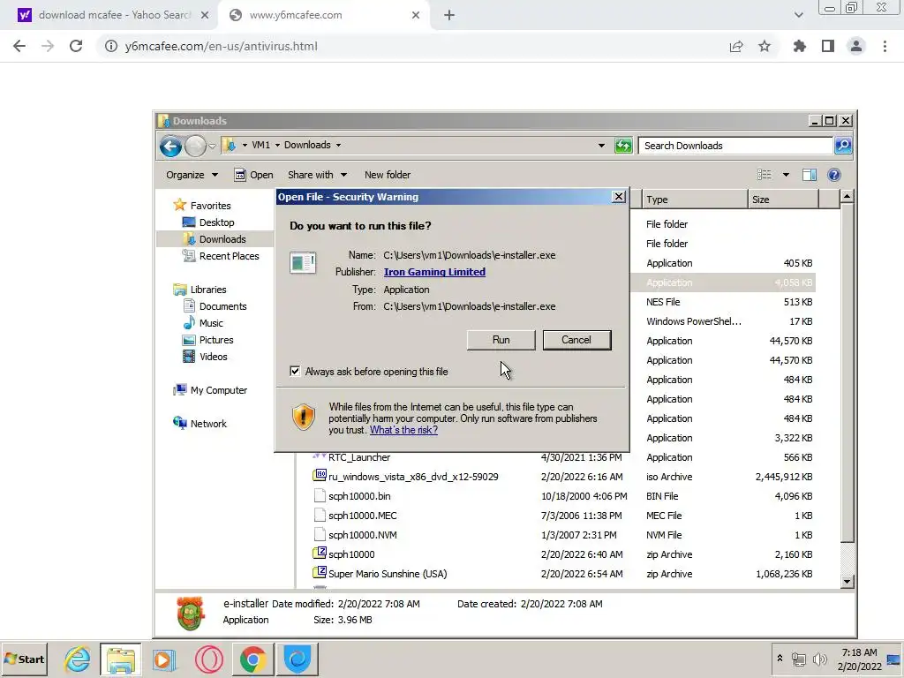The width and height of the screenshot is (904, 678).
Task: Uncheck Always ask before opening this file
Action: click(x=295, y=372)
